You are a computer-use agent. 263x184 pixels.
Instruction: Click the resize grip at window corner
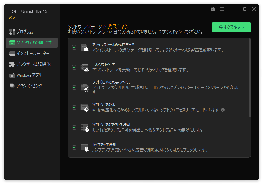257,178
